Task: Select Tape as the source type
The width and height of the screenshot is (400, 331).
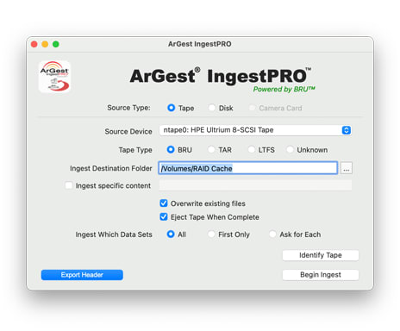Action: [x=172, y=108]
